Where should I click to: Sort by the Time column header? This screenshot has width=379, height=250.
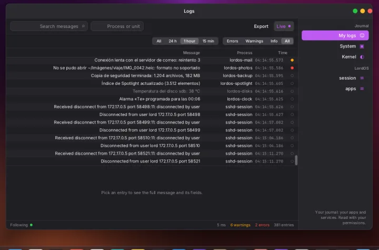pyautogui.click(x=283, y=53)
